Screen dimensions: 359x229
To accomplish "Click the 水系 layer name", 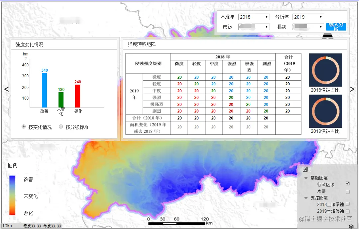I will (x=321, y=191).
